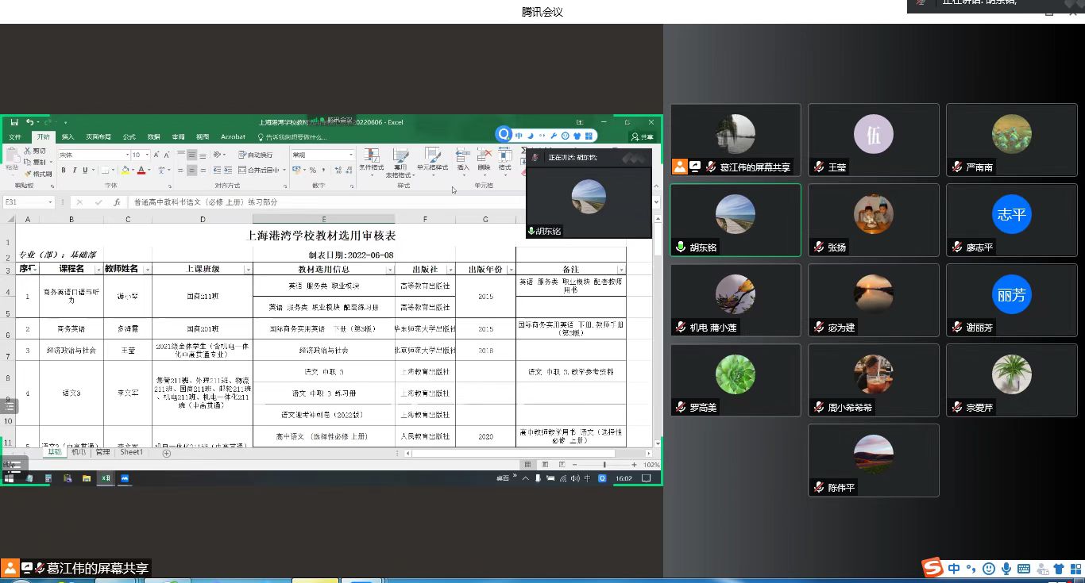1085x583 pixels.
Task: Click the zoom slider in Excel status bar
Action: pos(604,464)
